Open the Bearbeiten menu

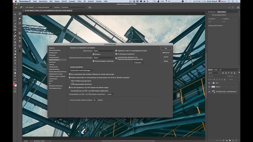(43, 1)
